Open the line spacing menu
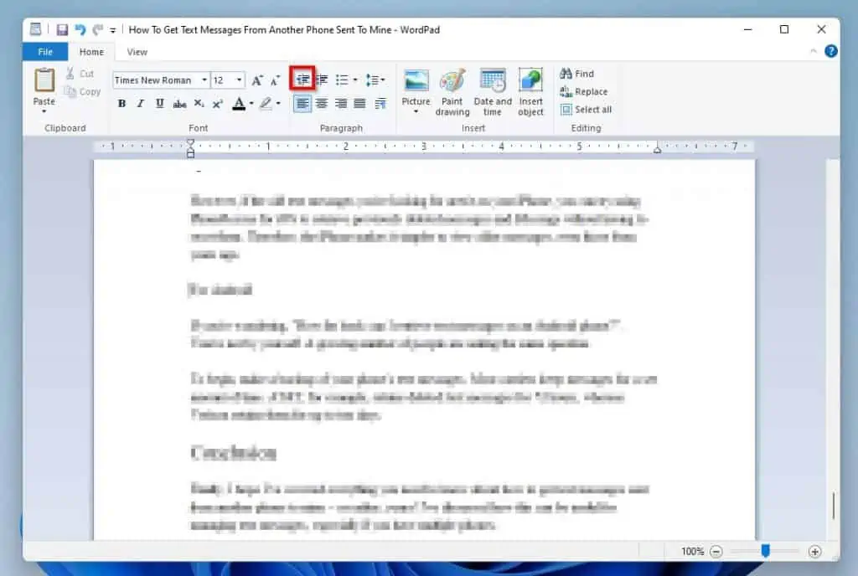This screenshot has height=576, width=858. point(375,80)
